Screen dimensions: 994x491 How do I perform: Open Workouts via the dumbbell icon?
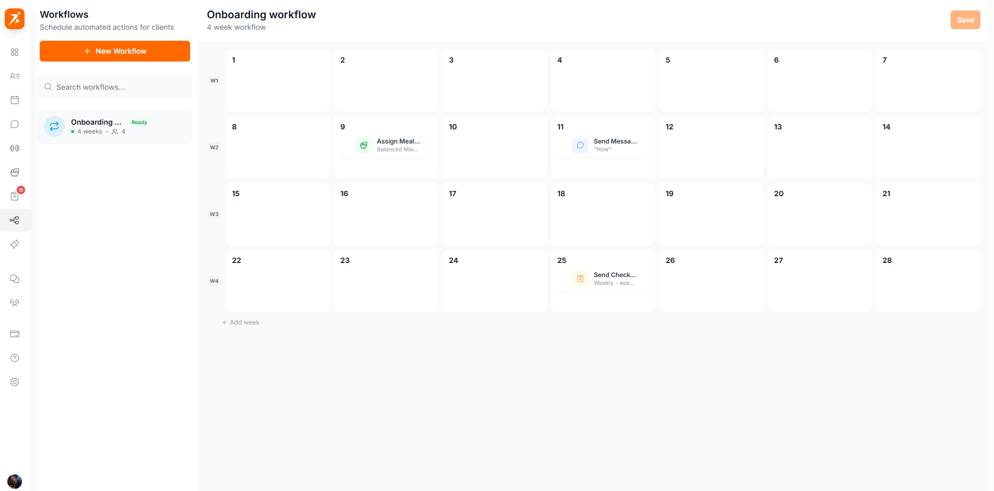click(15, 148)
